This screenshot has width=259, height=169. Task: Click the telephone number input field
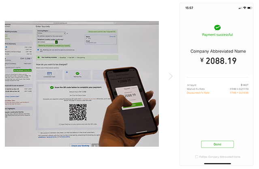pos(46,42)
